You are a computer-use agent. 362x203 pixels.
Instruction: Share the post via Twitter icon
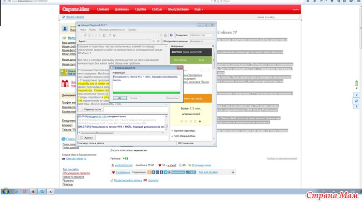point(165,172)
